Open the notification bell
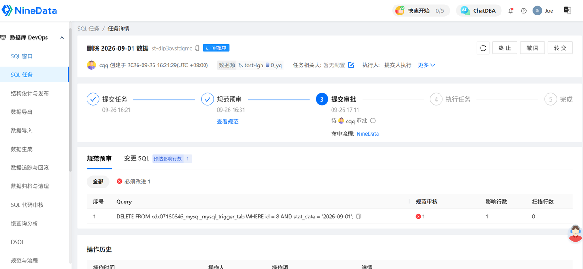The image size is (583, 269). click(511, 10)
